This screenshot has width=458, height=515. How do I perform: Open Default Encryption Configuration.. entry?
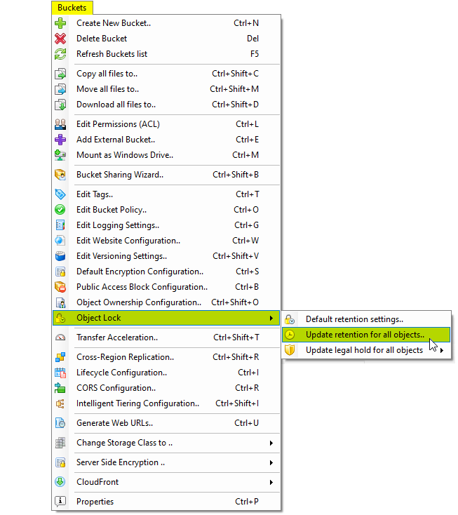tap(166, 272)
